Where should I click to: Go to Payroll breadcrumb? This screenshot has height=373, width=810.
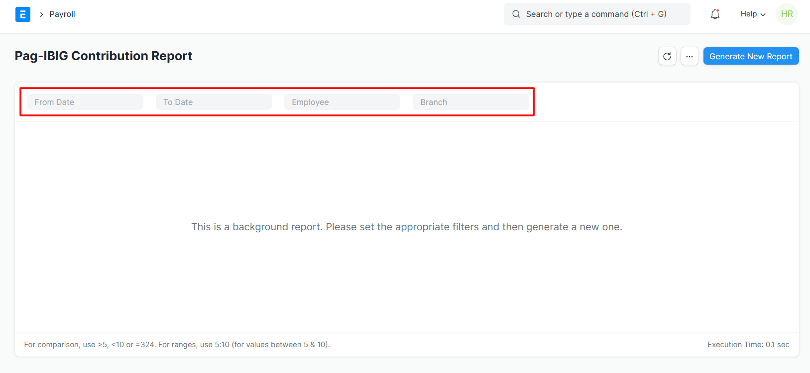tap(62, 14)
